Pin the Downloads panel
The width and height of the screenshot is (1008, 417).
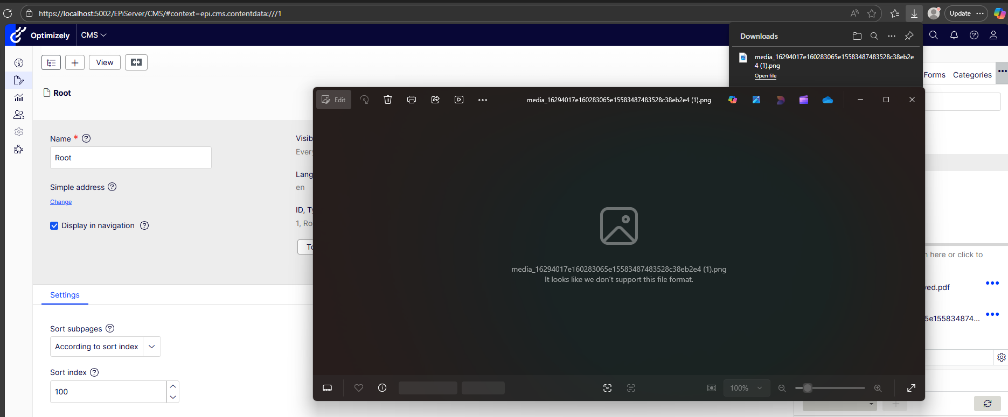(909, 36)
